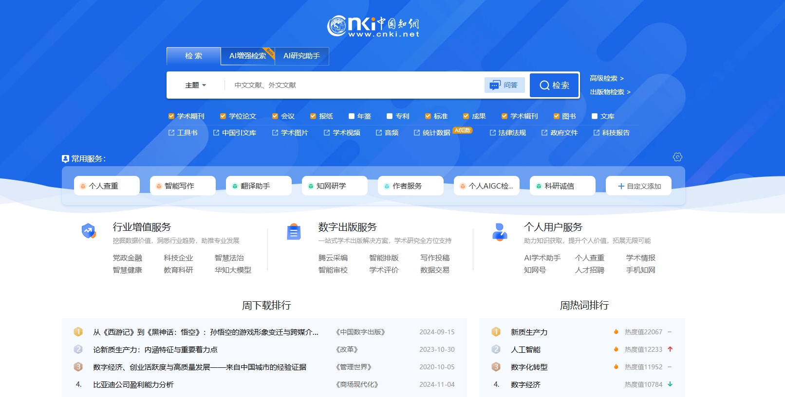This screenshot has width=785, height=397.
Task: Click the 数字出版服务 document icon
Action: coord(294,232)
